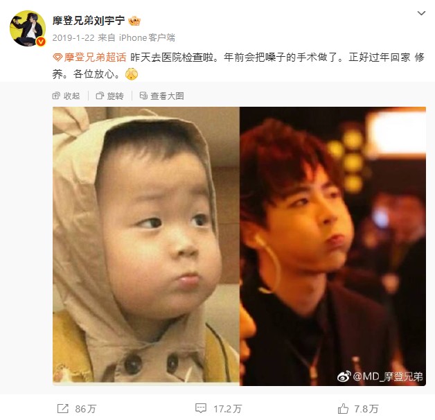Open the iPhone客户端 source link

tap(147, 37)
